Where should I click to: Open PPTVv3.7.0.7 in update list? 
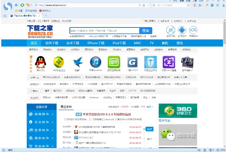point(86,138)
